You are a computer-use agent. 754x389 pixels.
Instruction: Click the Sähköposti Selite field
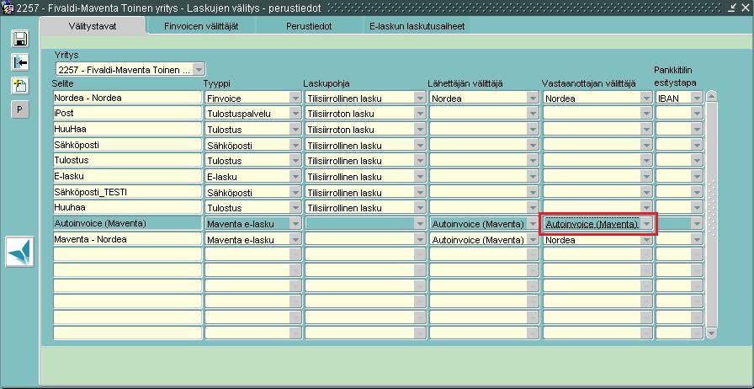tap(127, 145)
